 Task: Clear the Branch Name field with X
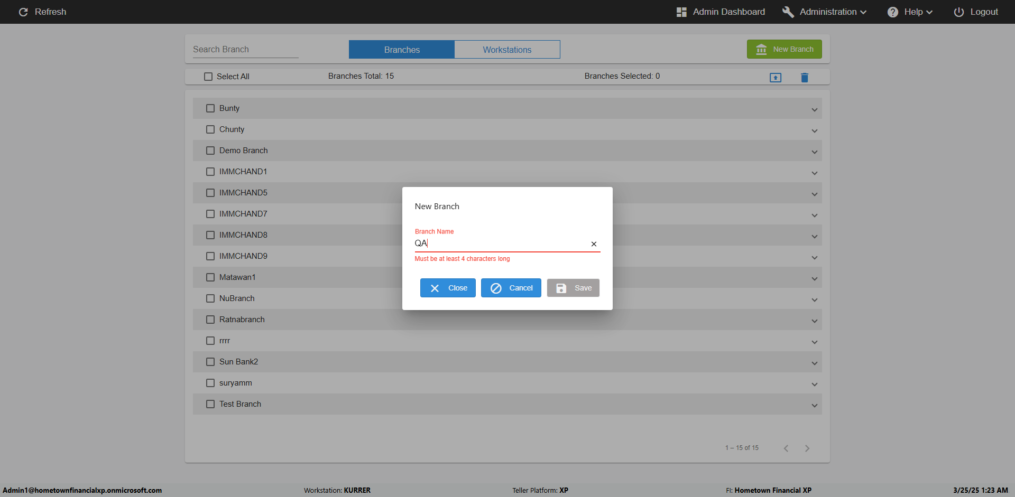[594, 244]
